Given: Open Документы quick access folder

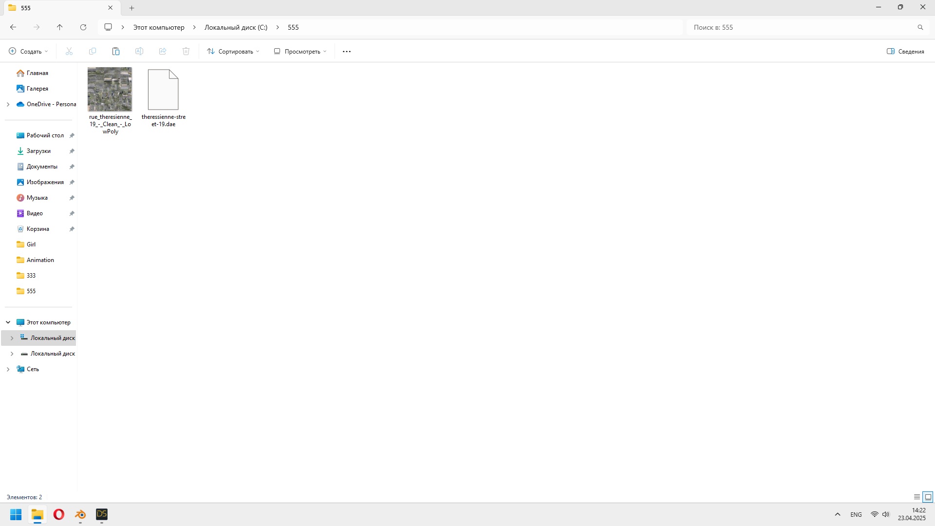Looking at the screenshot, I should click(42, 167).
